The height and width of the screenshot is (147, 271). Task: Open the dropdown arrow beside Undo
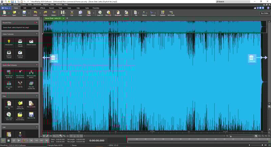click(40, 13)
